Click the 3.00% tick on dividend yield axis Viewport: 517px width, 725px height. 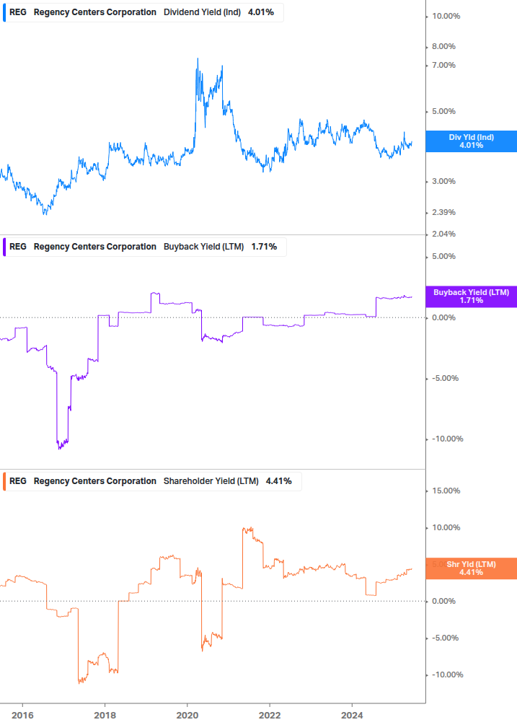coord(443,182)
